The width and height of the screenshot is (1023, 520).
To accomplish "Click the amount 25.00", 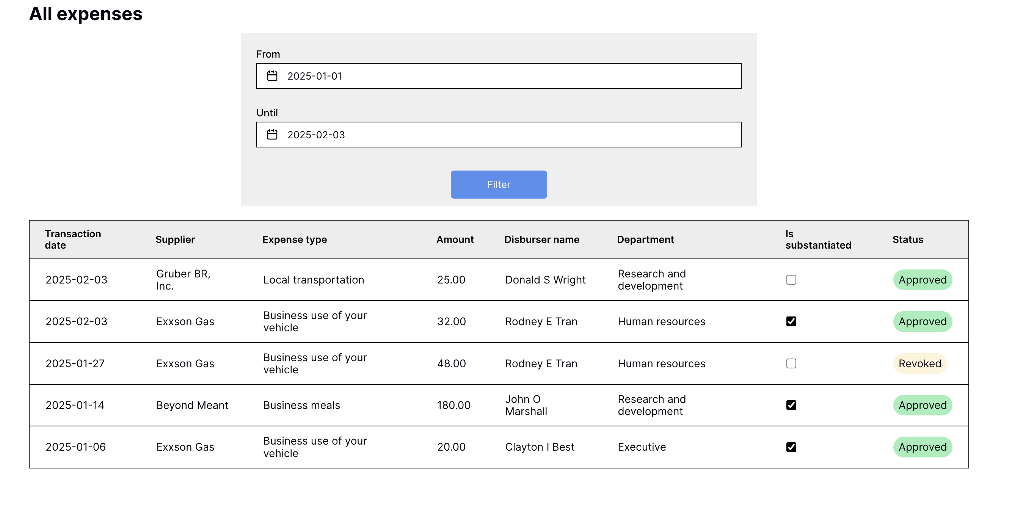I will click(x=451, y=280).
